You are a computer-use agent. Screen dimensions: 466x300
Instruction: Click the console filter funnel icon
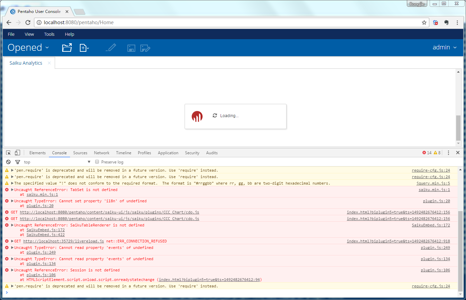[x=18, y=162]
